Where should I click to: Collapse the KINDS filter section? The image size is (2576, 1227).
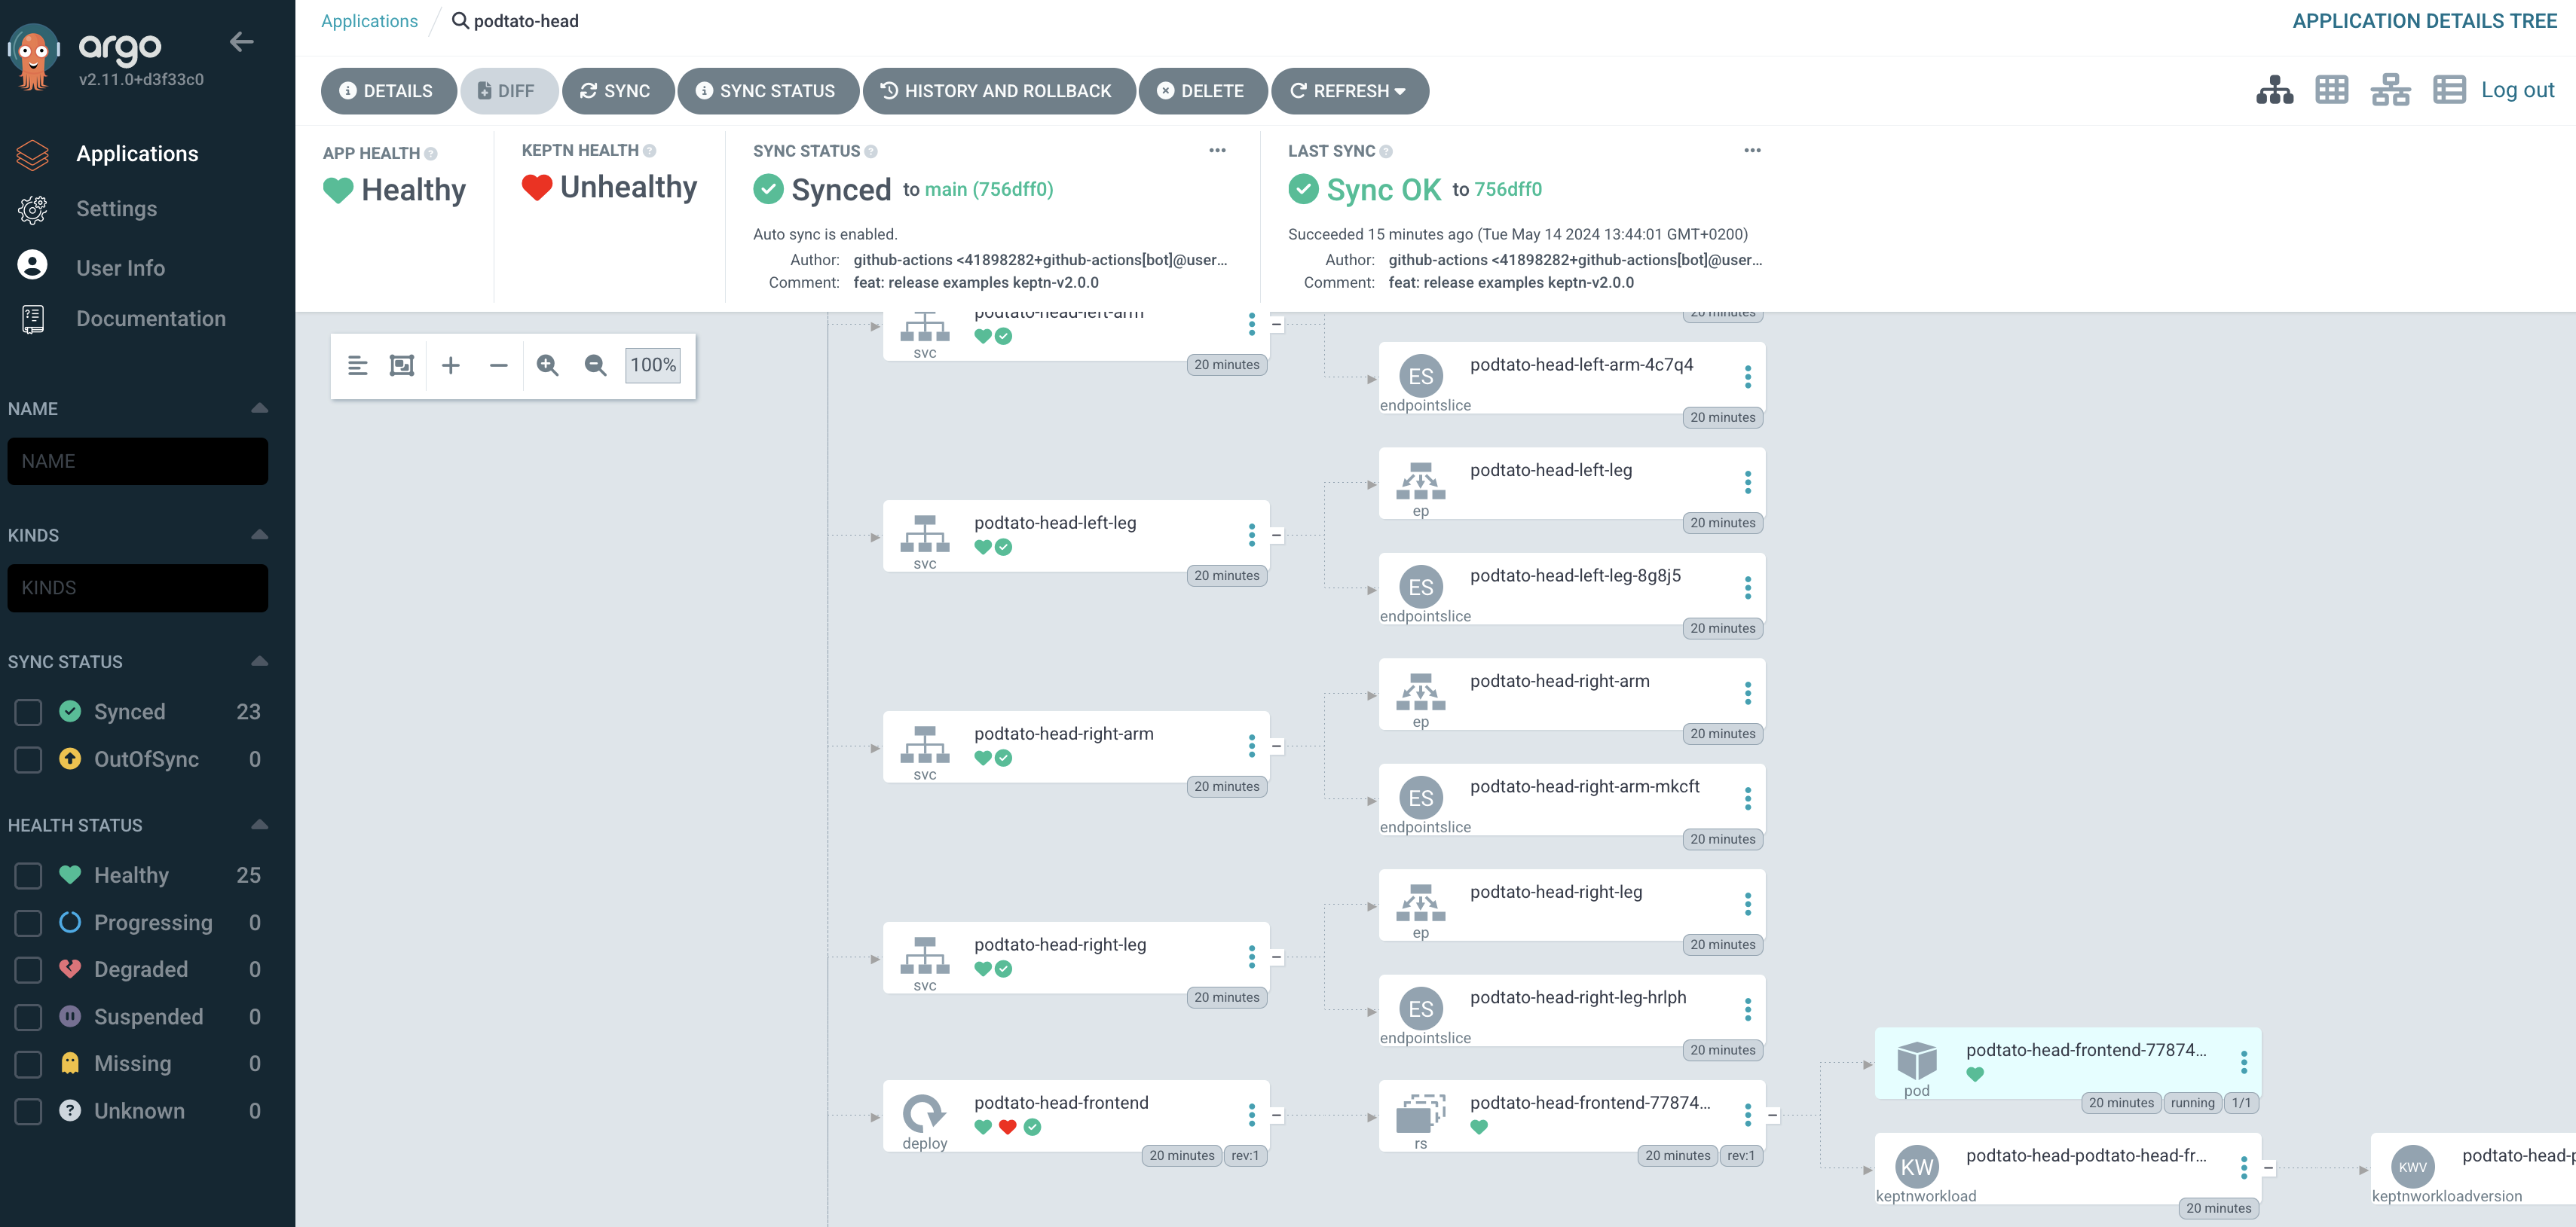pyautogui.click(x=260, y=535)
